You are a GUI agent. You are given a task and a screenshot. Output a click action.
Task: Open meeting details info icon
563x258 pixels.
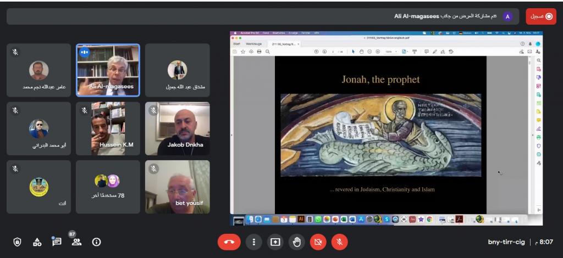(x=97, y=242)
